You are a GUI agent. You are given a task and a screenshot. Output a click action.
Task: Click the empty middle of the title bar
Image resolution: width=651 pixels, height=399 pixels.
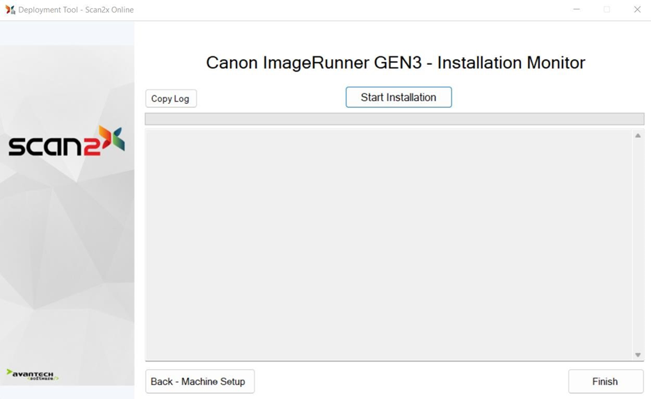(348, 10)
